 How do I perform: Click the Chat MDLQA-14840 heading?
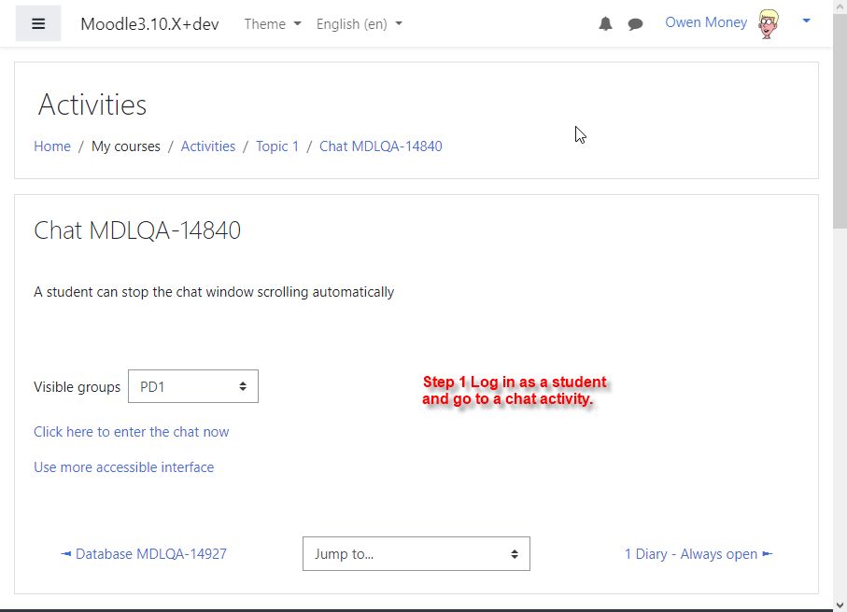click(x=137, y=230)
